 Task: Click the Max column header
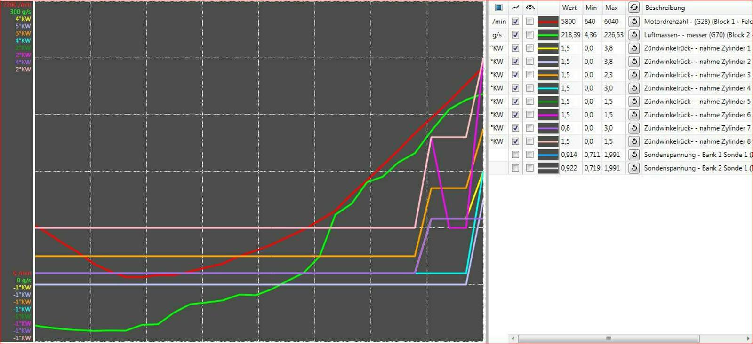pyautogui.click(x=611, y=8)
